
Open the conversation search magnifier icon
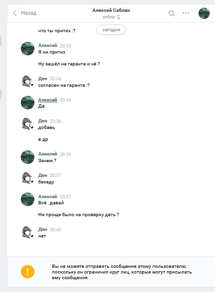(172, 13)
